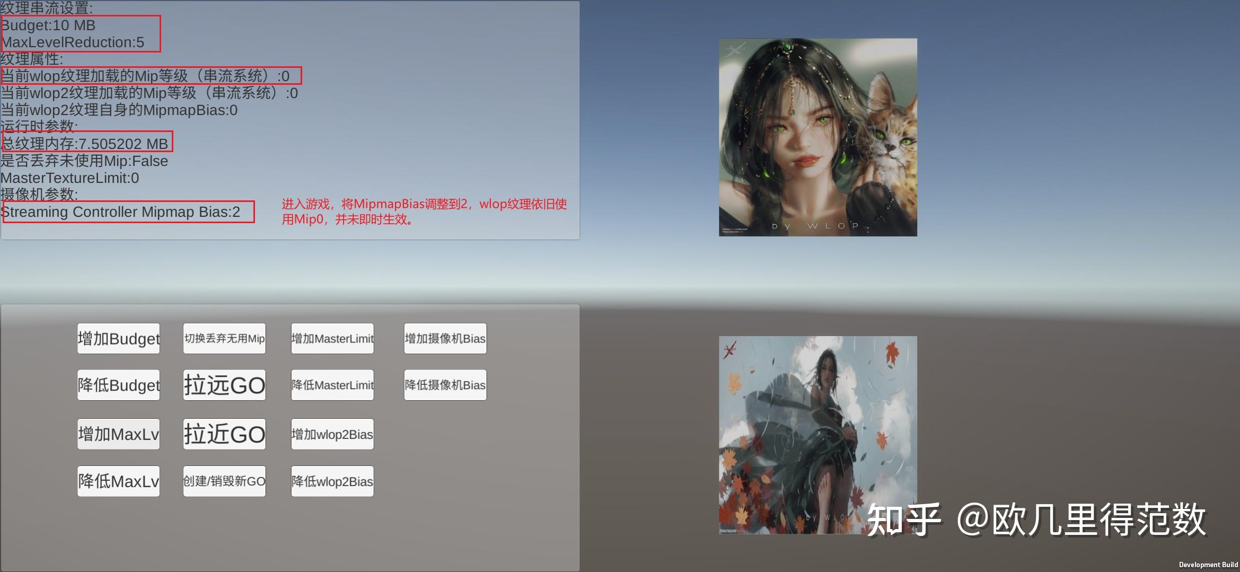The height and width of the screenshot is (572, 1240).
Task: Click 增加摄像机Bias to raise camera mipmap bias
Action: (445, 338)
